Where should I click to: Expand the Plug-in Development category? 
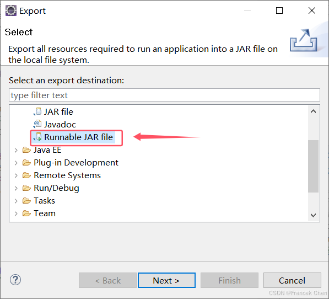[16, 163]
